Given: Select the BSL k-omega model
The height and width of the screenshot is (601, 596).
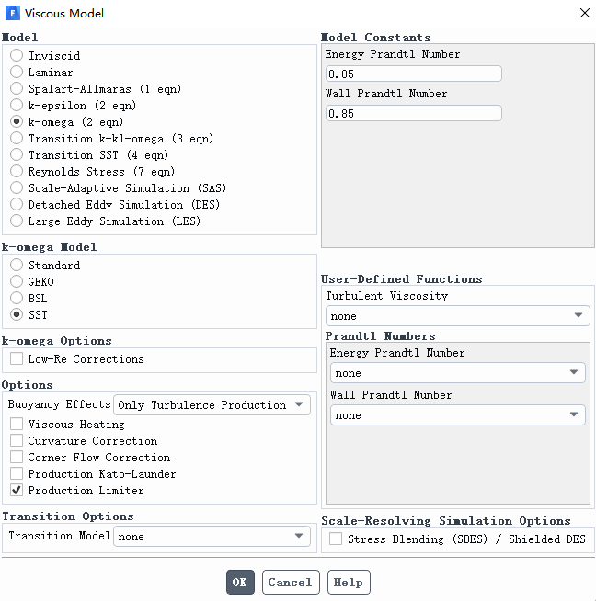Looking at the screenshot, I should [x=17, y=298].
